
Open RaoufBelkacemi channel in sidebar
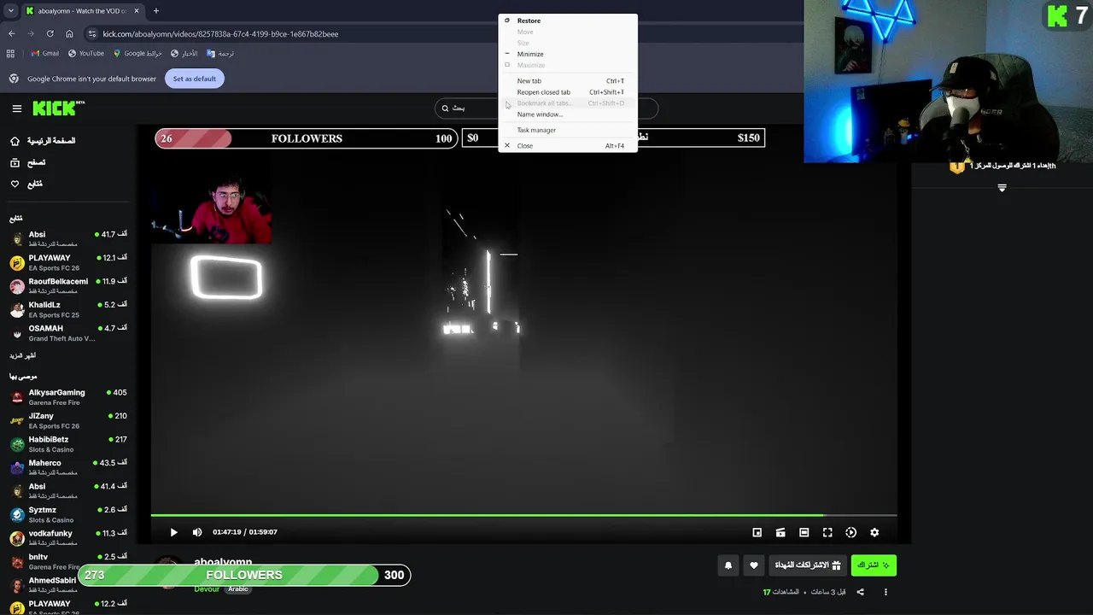[x=68, y=286]
